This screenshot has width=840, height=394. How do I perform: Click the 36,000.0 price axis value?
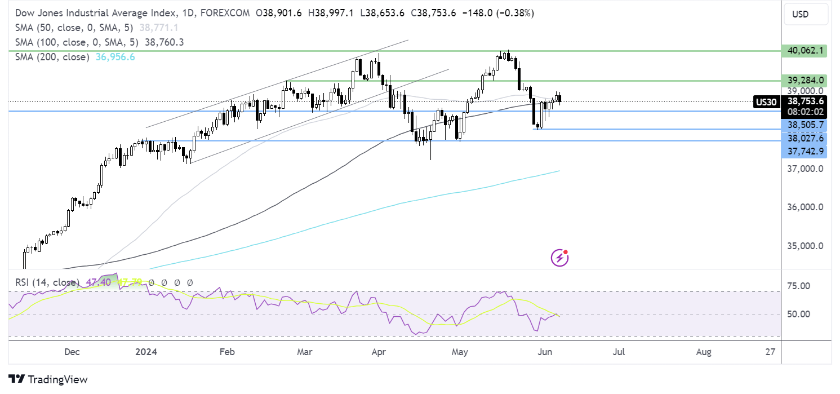pos(806,207)
